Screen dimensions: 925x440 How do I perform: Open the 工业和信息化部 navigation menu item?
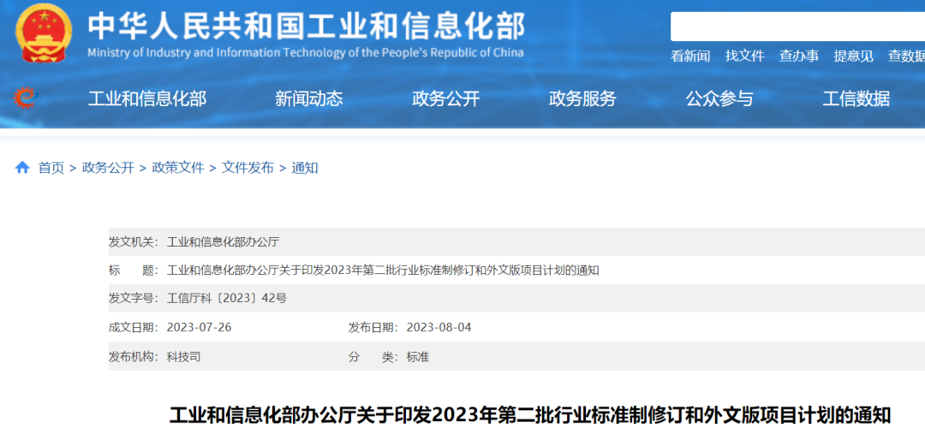coord(147,98)
